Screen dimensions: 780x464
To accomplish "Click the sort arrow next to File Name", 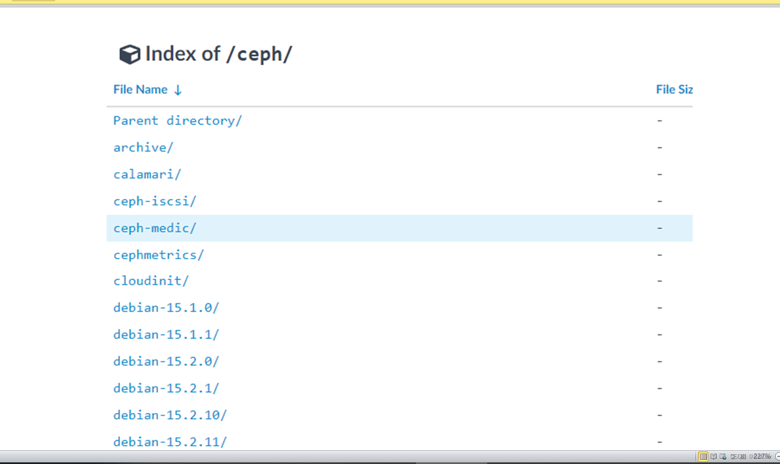I will click(178, 90).
